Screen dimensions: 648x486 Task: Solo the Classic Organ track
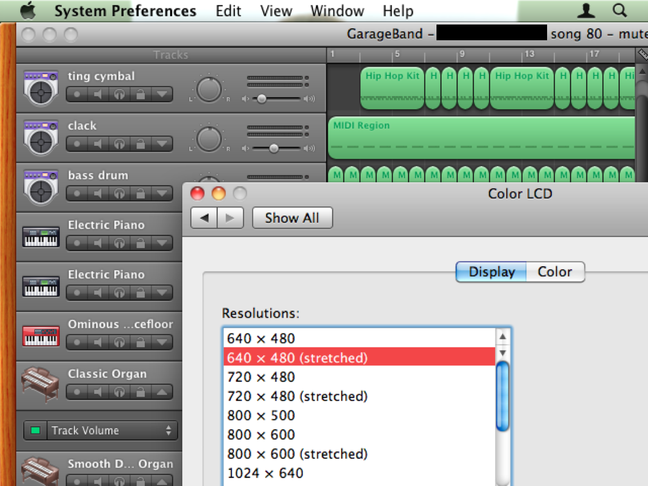(119, 392)
